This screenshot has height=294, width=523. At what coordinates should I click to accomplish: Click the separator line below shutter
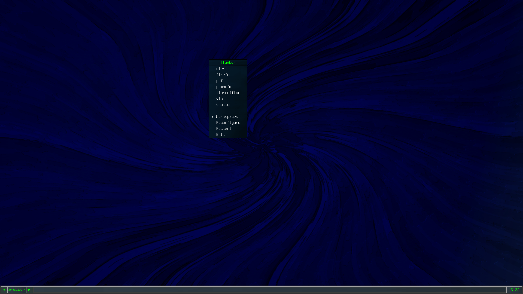pyautogui.click(x=228, y=111)
